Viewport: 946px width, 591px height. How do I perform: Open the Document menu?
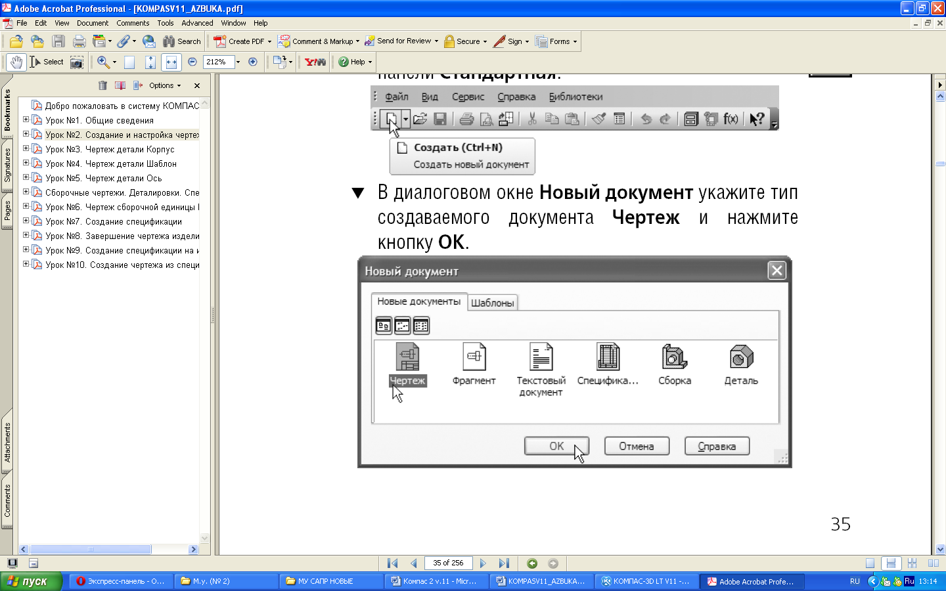(93, 23)
